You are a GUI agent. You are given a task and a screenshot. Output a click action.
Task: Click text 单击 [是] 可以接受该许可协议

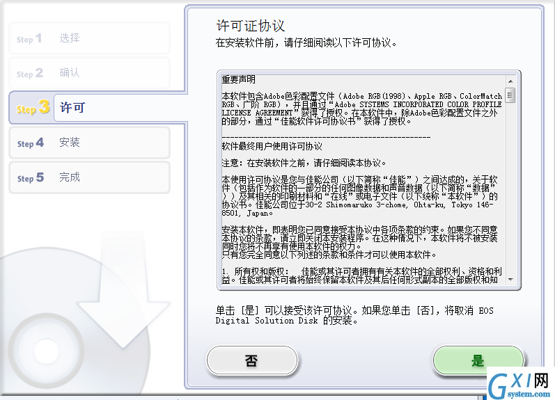[354, 315]
